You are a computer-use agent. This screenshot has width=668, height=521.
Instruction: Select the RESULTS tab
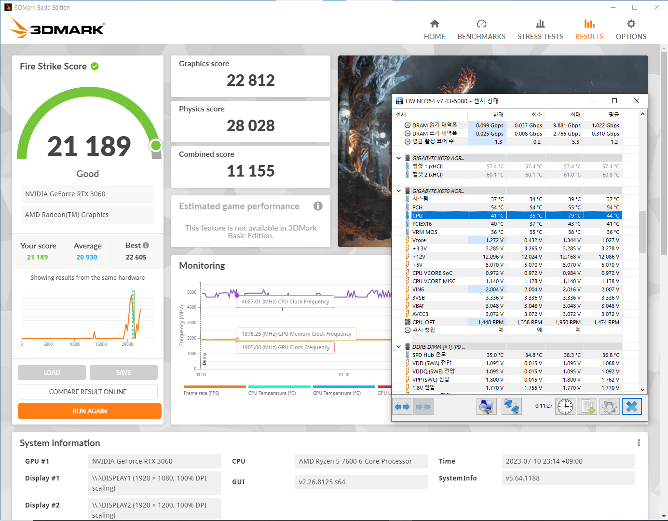589,30
